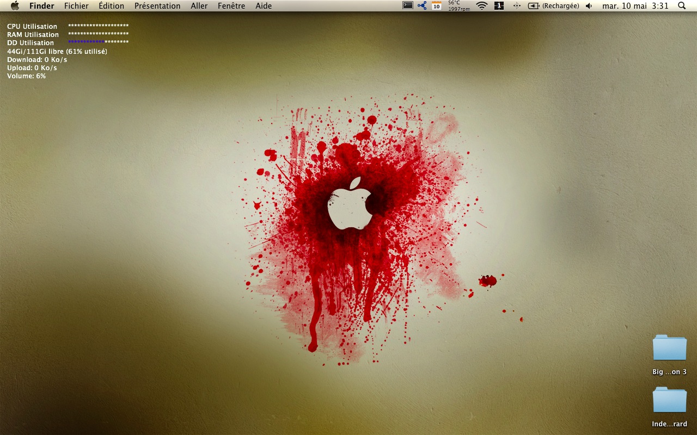Click the terminal icon in menu bar
Screen dimensions: 697x435
coord(408,5)
